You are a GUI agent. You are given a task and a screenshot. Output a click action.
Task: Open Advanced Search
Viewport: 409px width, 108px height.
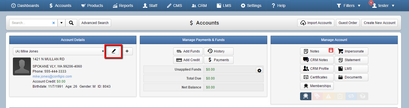95,23
